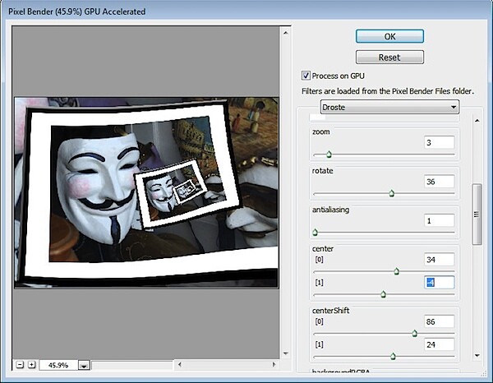
Task: Click the rotate slider handle
Action: click(391, 193)
